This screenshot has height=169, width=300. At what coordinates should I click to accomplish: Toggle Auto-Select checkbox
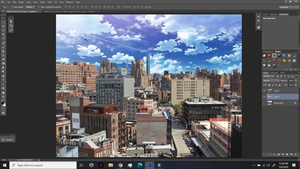click(12, 7)
